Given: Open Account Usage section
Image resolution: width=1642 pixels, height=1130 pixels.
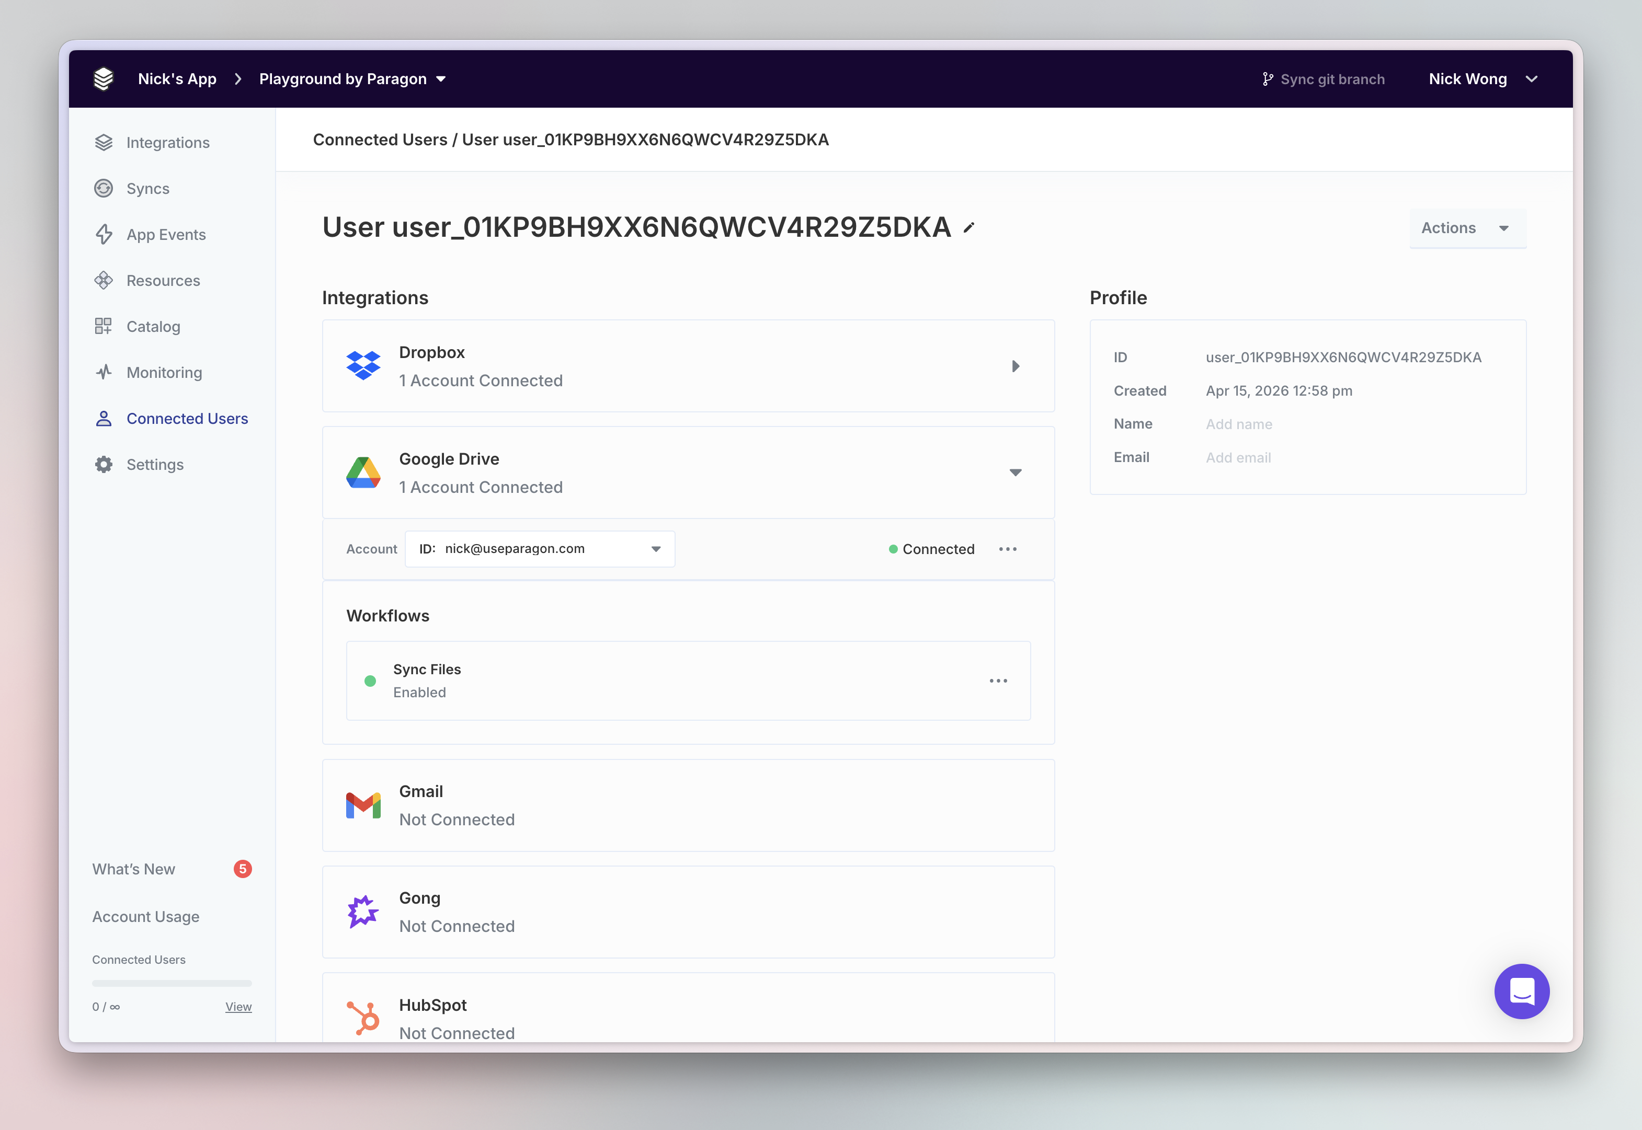Looking at the screenshot, I should [x=146, y=916].
